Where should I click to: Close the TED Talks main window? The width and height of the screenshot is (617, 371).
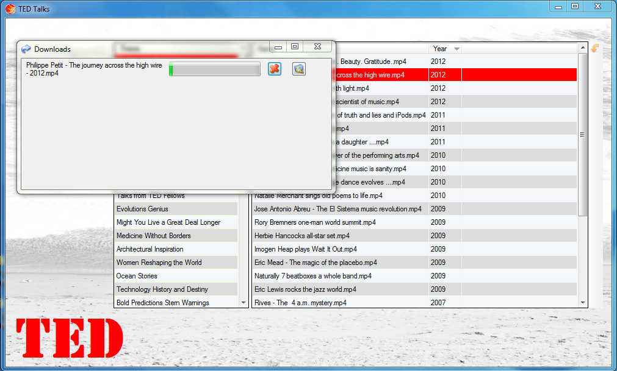point(597,7)
